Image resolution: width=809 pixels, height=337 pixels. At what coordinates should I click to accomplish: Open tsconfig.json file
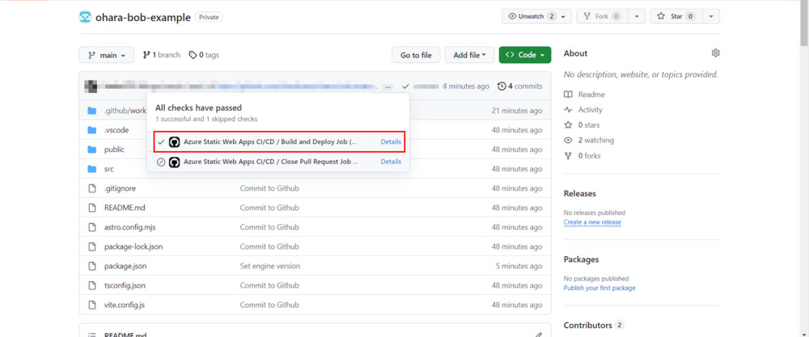pyautogui.click(x=125, y=285)
